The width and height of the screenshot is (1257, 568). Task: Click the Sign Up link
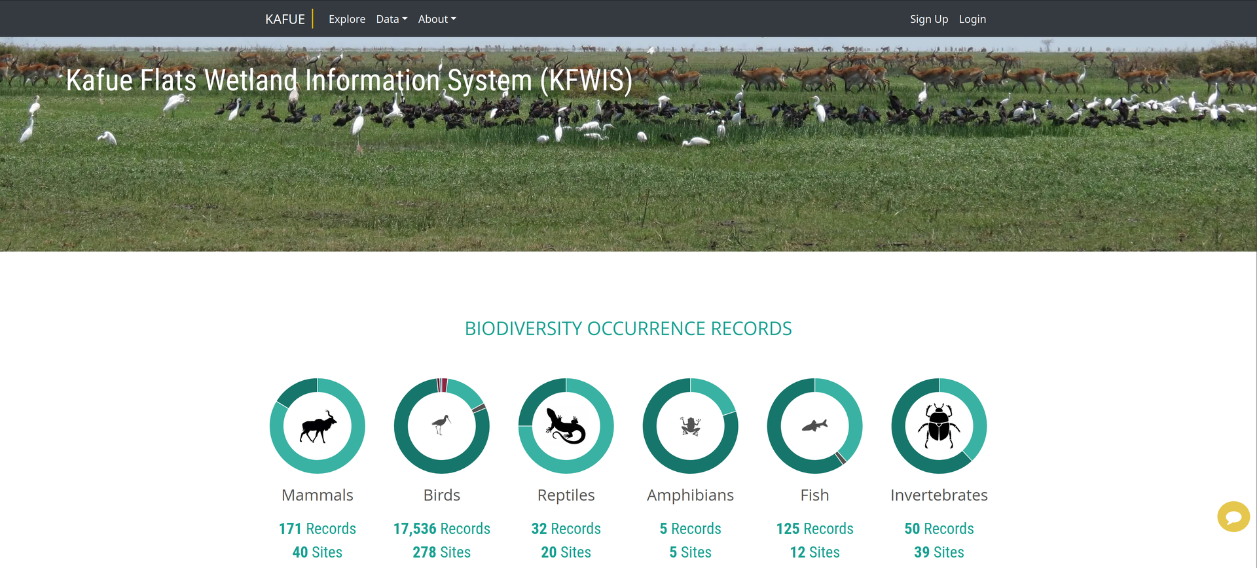tap(928, 19)
